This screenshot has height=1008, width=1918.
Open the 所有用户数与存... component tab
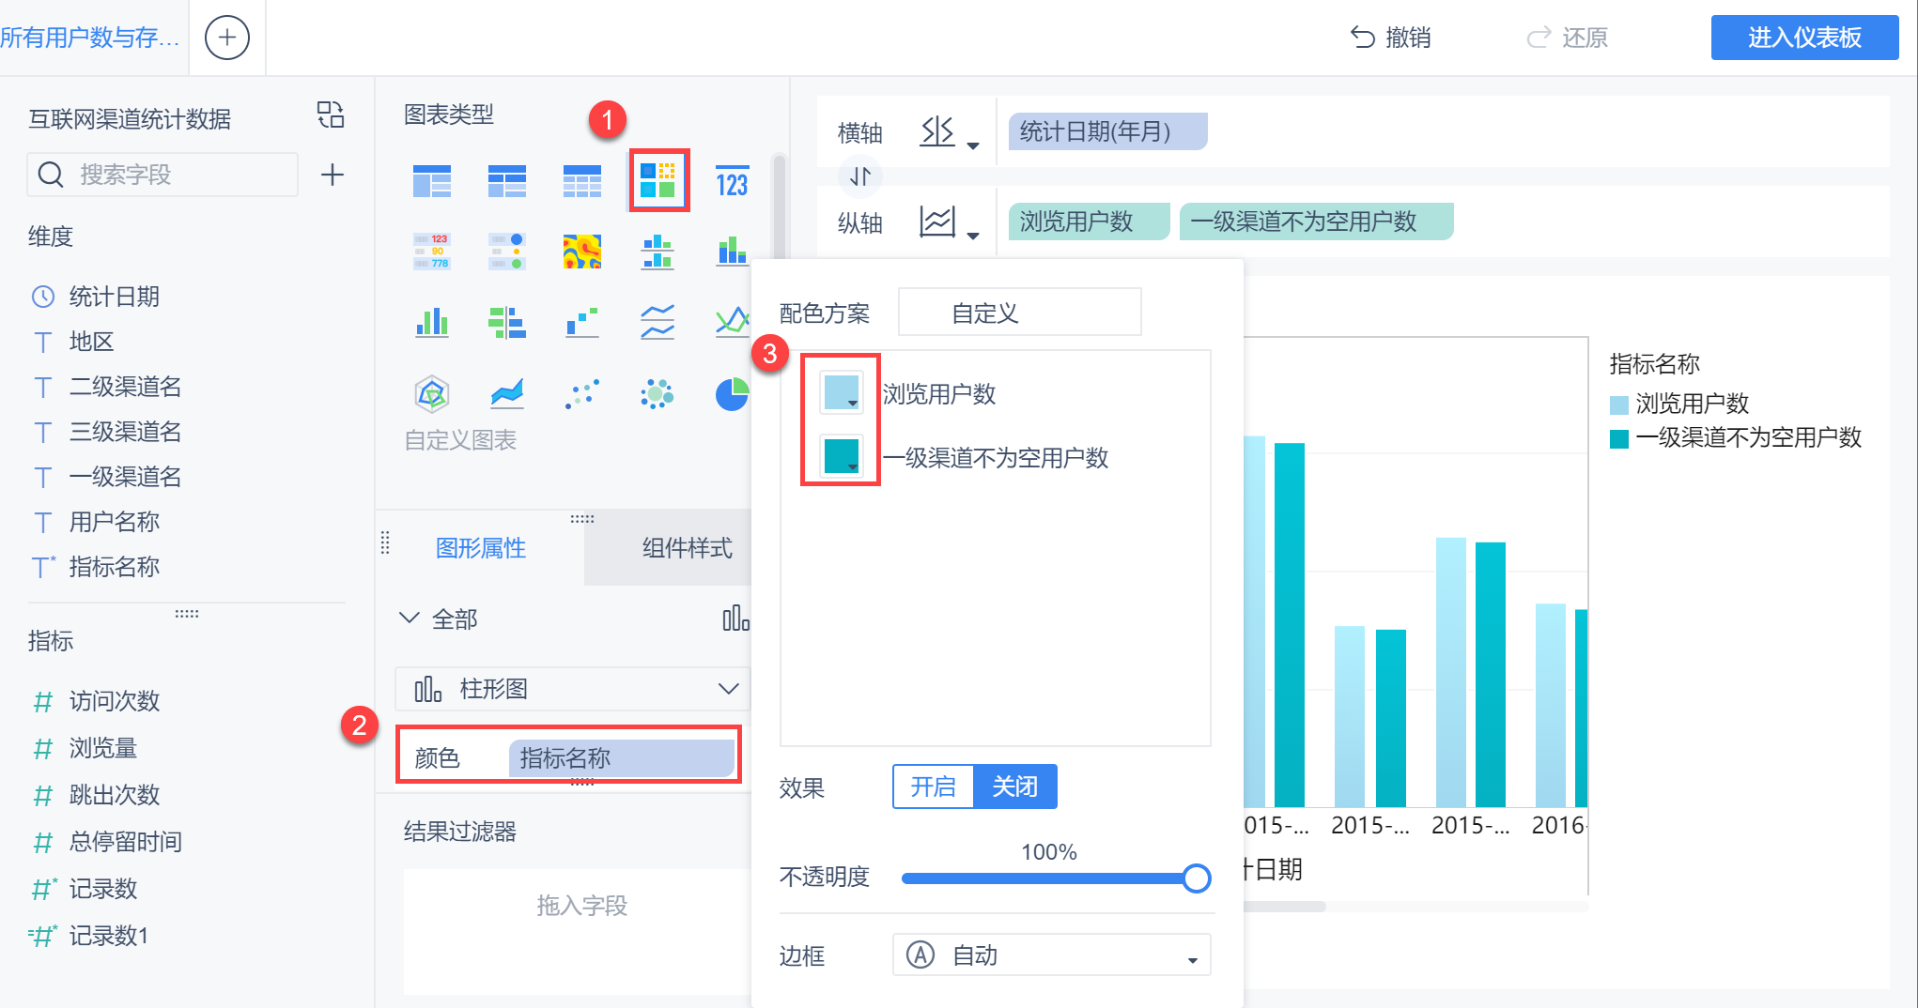91,38
